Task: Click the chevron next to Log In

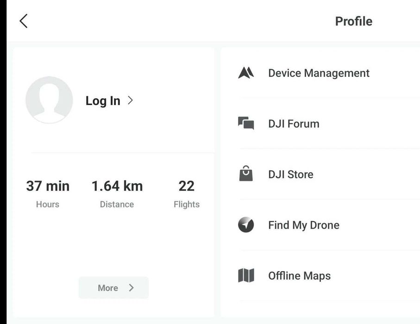Action: (131, 100)
